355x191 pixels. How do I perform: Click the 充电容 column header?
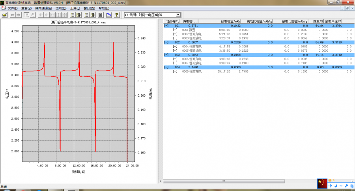tap(189, 21)
